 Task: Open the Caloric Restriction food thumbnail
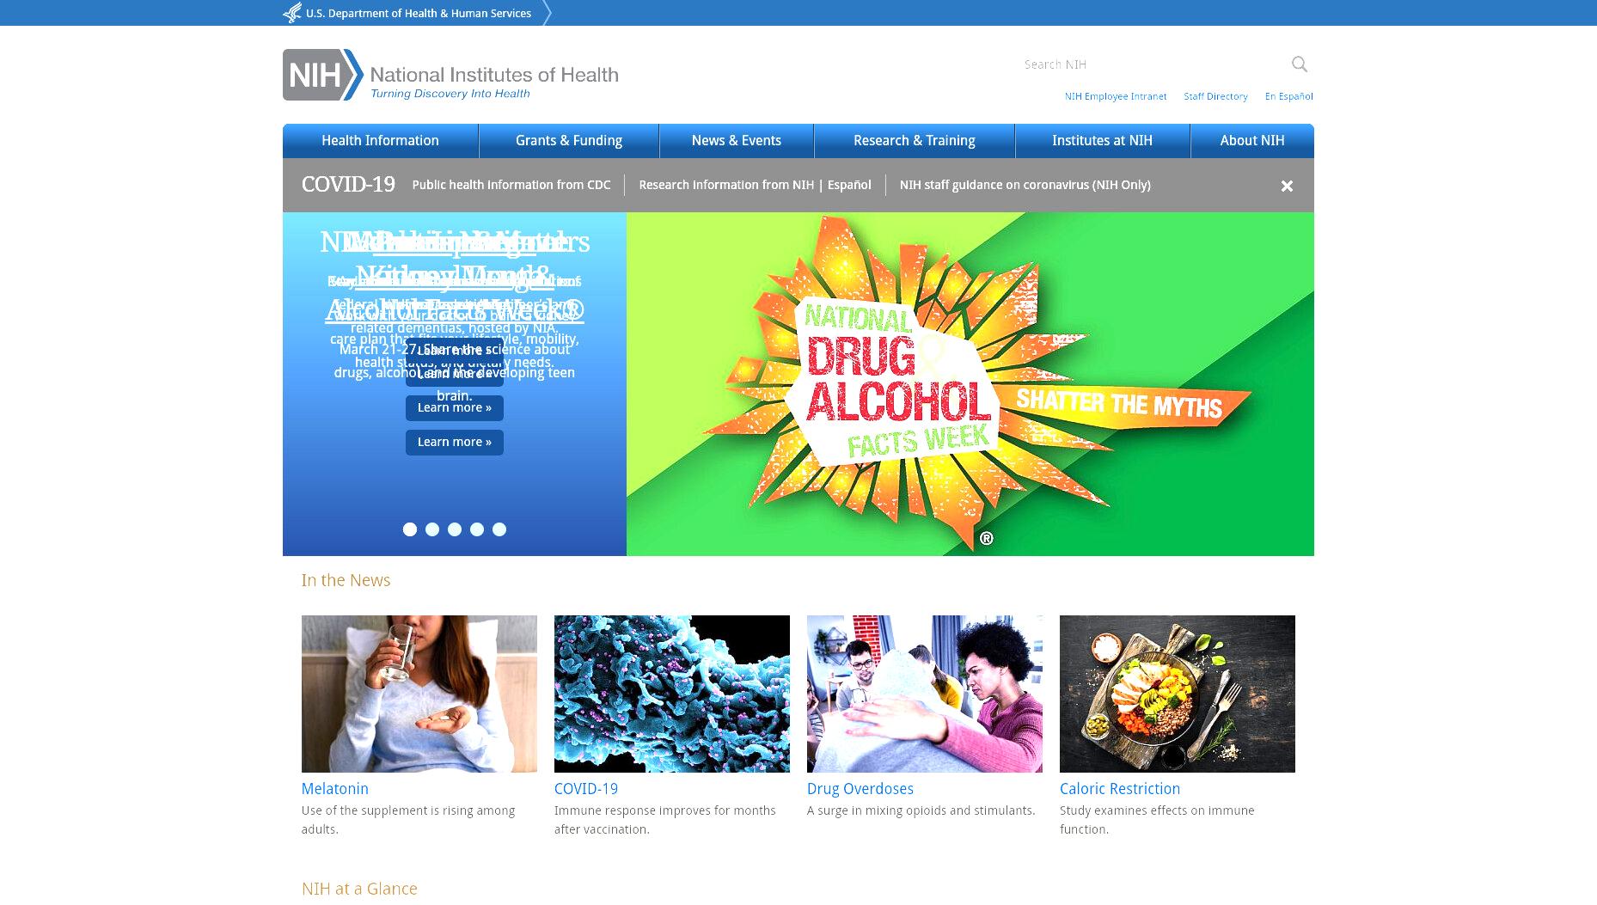[x=1178, y=694]
